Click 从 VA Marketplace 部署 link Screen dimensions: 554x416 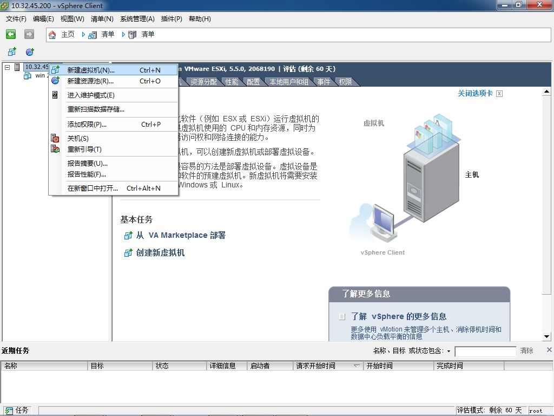181,235
